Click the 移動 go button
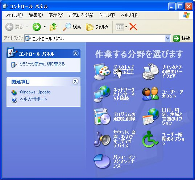Viewport: 195px width, 180px height. pos(182,38)
